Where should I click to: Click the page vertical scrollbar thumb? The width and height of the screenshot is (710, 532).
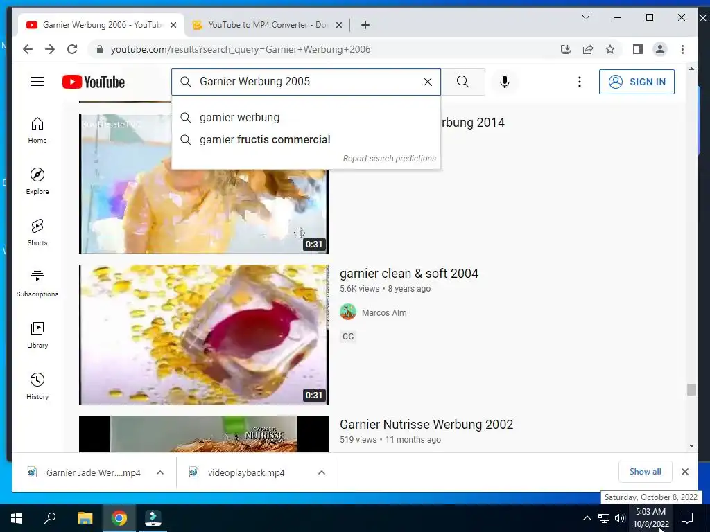click(x=691, y=389)
